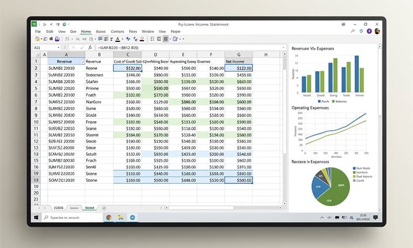413x248 pixels.
Task: Click the font color underlined A icon
Action: 118,39
